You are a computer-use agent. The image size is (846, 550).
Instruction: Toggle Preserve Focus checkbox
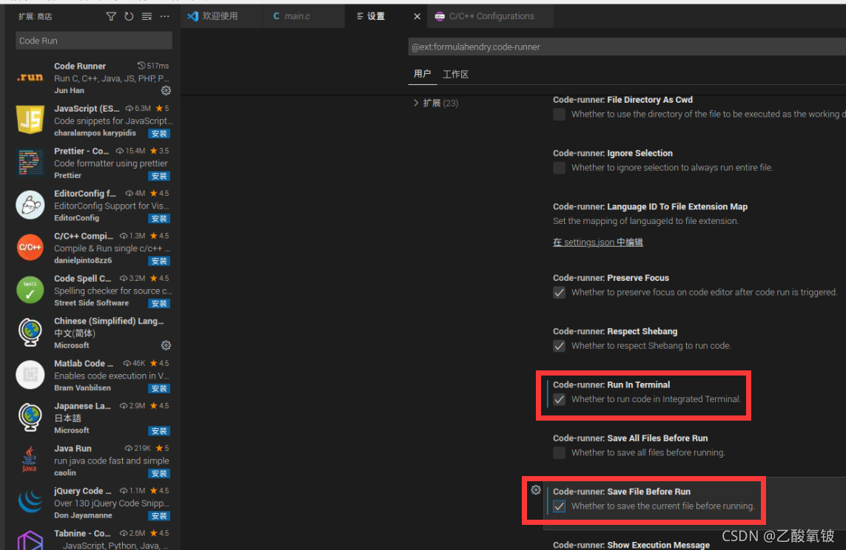tap(559, 293)
